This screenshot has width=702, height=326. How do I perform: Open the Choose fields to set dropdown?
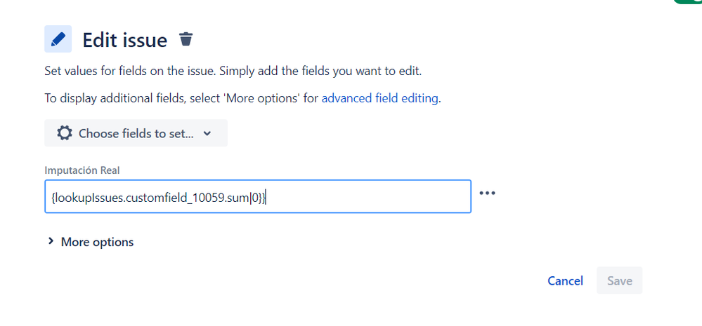pyautogui.click(x=136, y=133)
